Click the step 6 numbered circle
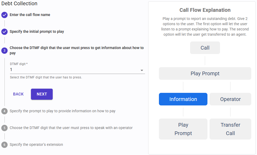The height and width of the screenshot is (155, 257). pos(4,145)
